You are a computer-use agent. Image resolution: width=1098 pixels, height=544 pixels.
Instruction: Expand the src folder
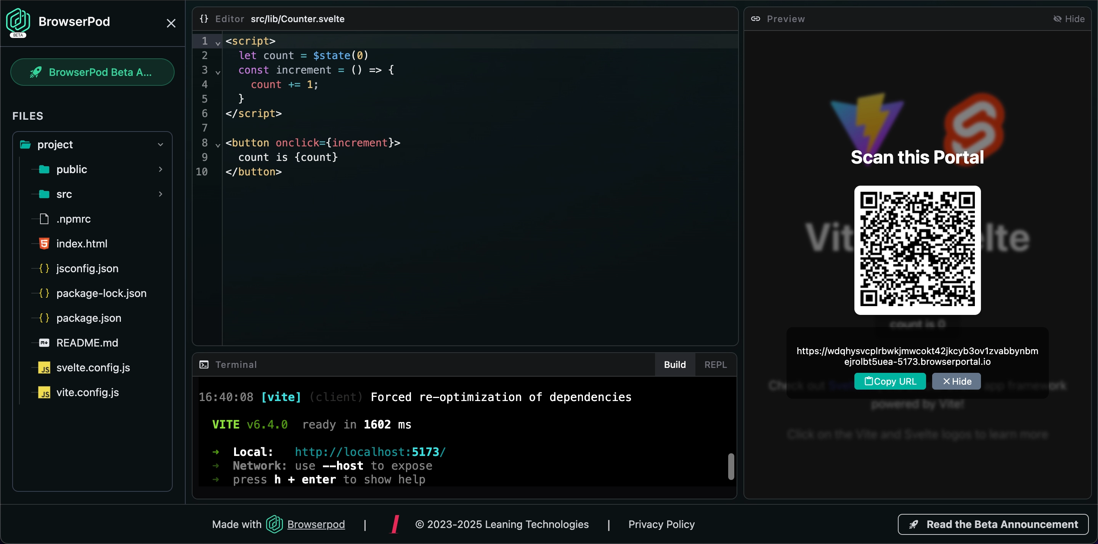161,194
